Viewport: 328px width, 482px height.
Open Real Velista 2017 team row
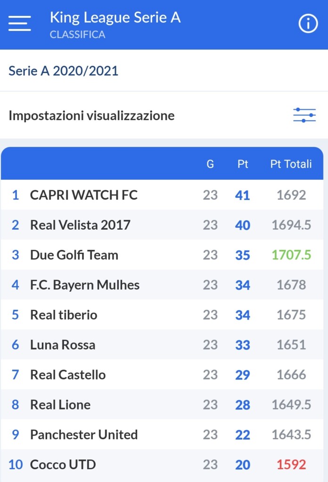80,225
